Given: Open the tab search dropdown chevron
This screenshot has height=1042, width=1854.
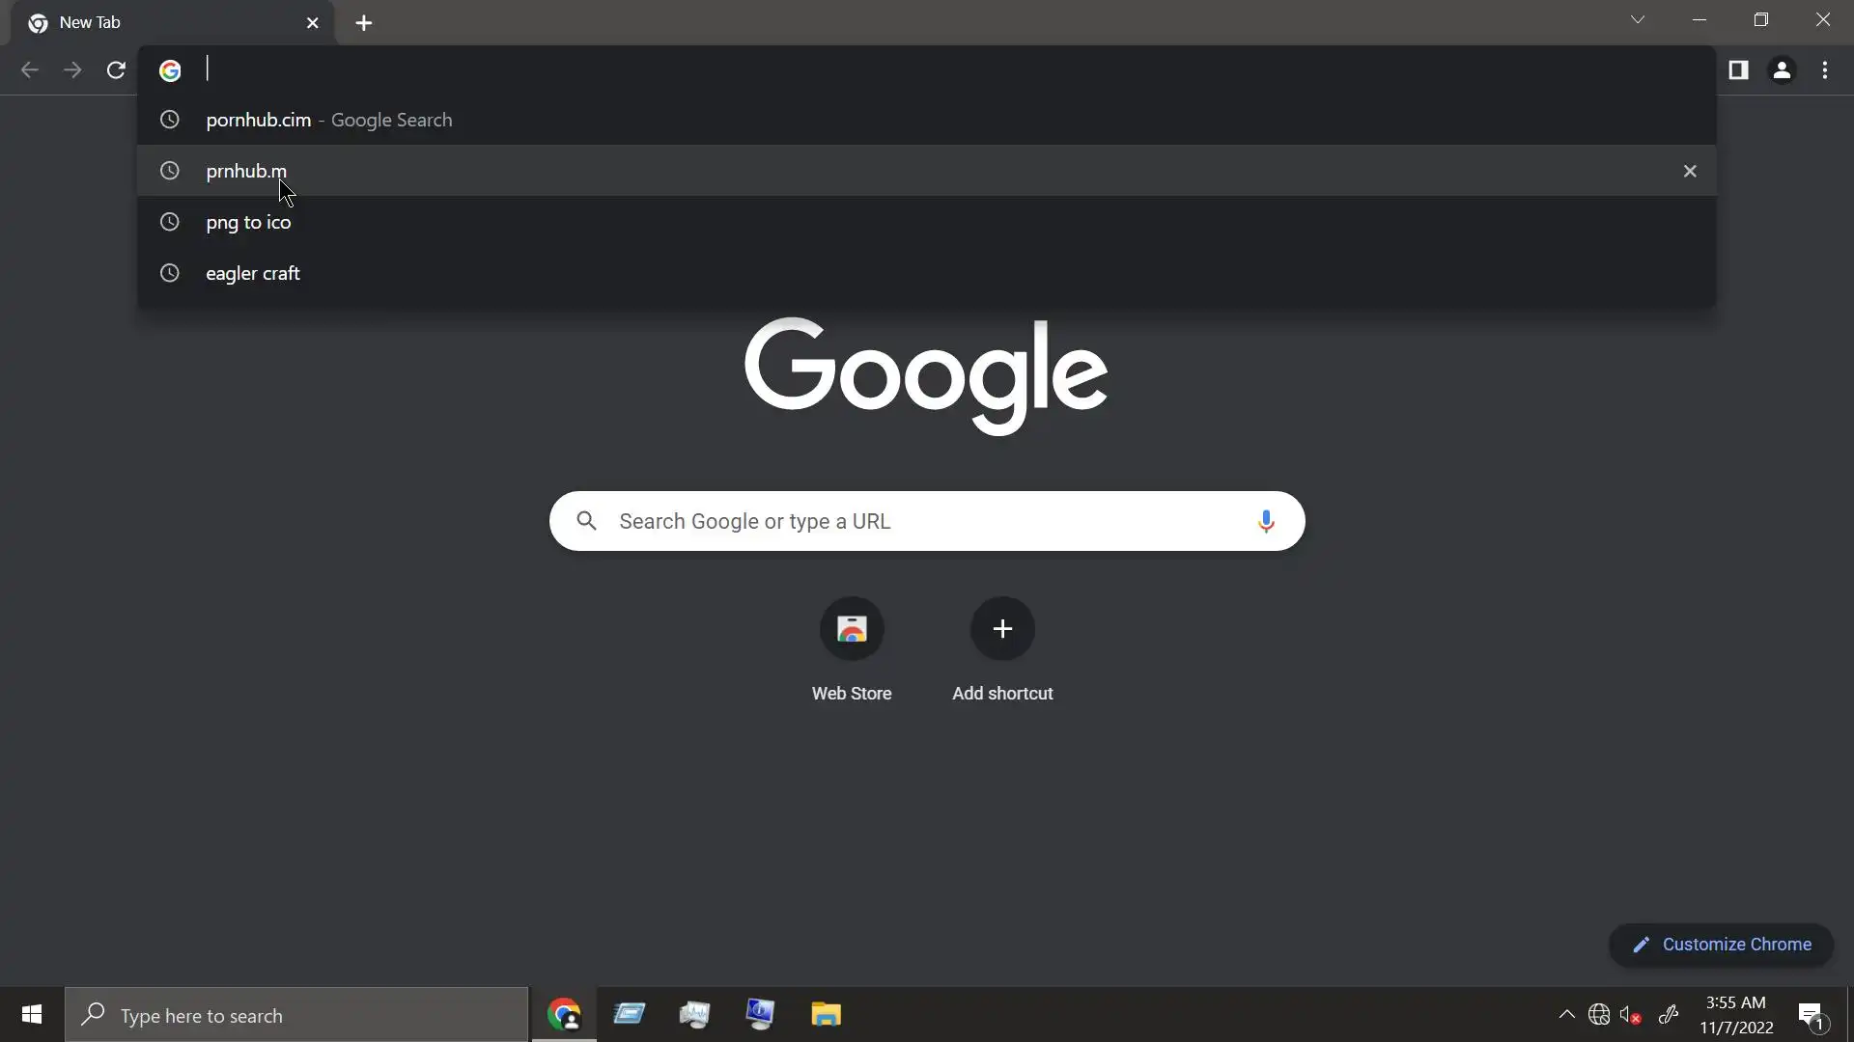Looking at the screenshot, I should [x=1638, y=20].
